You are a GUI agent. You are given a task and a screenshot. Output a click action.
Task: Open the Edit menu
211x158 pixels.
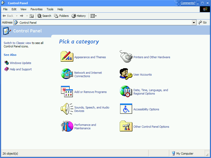(14, 9)
